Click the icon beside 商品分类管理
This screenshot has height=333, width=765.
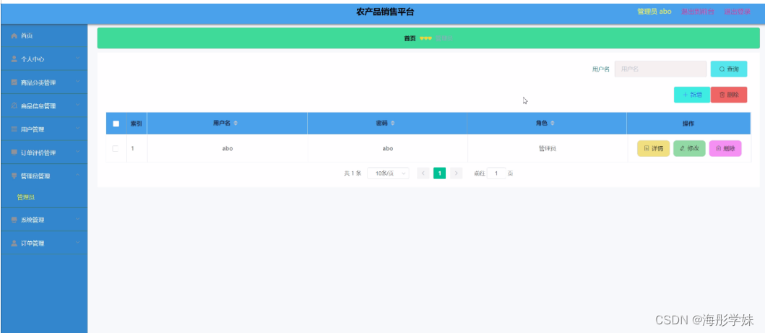pyautogui.click(x=14, y=82)
